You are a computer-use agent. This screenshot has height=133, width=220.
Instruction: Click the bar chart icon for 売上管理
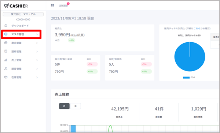click(6, 60)
